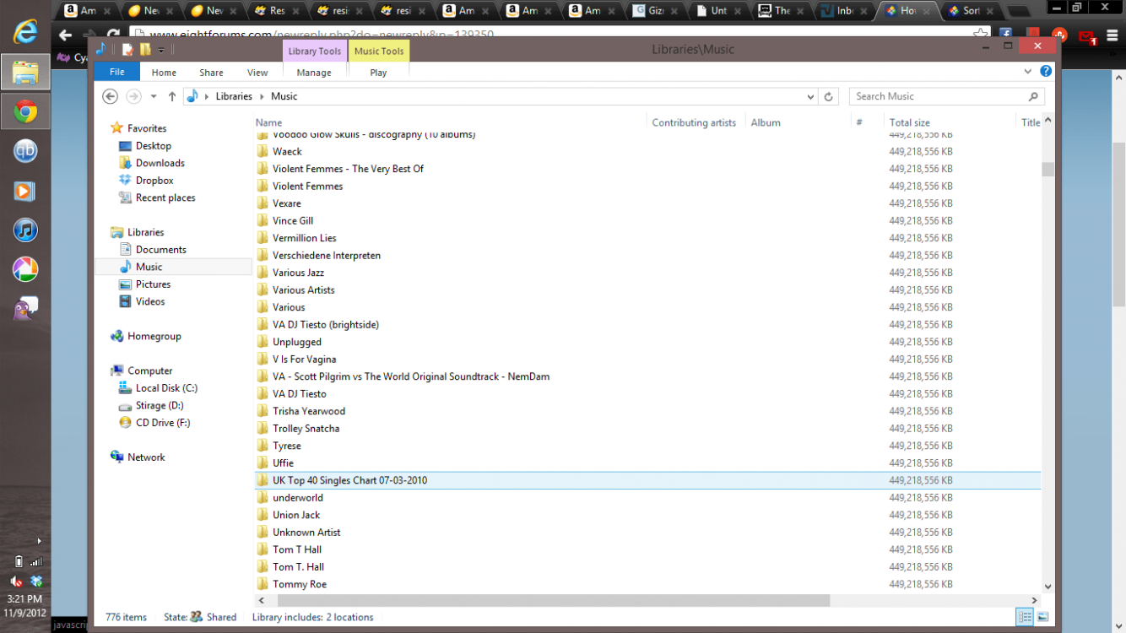Open the recent locations dropdown next to Back

153,96
